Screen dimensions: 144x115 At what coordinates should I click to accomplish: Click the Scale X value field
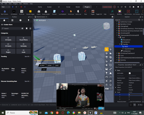[x=135, y=95]
